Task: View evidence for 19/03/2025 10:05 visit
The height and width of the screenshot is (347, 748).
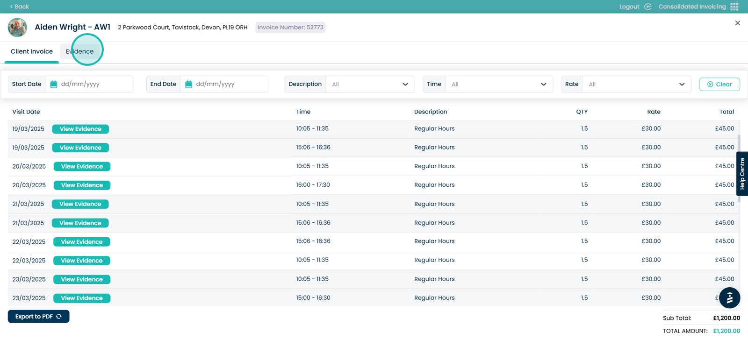Action: click(80, 129)
